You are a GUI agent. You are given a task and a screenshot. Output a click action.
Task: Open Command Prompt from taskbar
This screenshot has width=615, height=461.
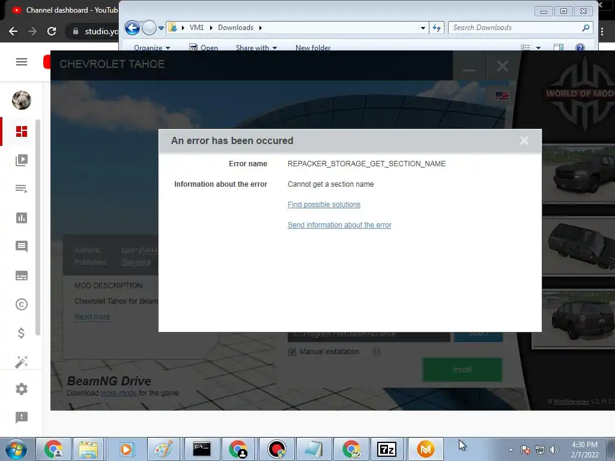click(x=202, y=449)
